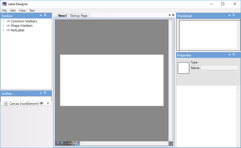Toggle visibility eye of Canvas rootElement

point(41,103)
